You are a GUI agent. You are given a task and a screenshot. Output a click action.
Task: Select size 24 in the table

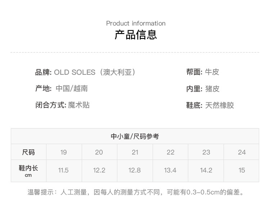242,152
